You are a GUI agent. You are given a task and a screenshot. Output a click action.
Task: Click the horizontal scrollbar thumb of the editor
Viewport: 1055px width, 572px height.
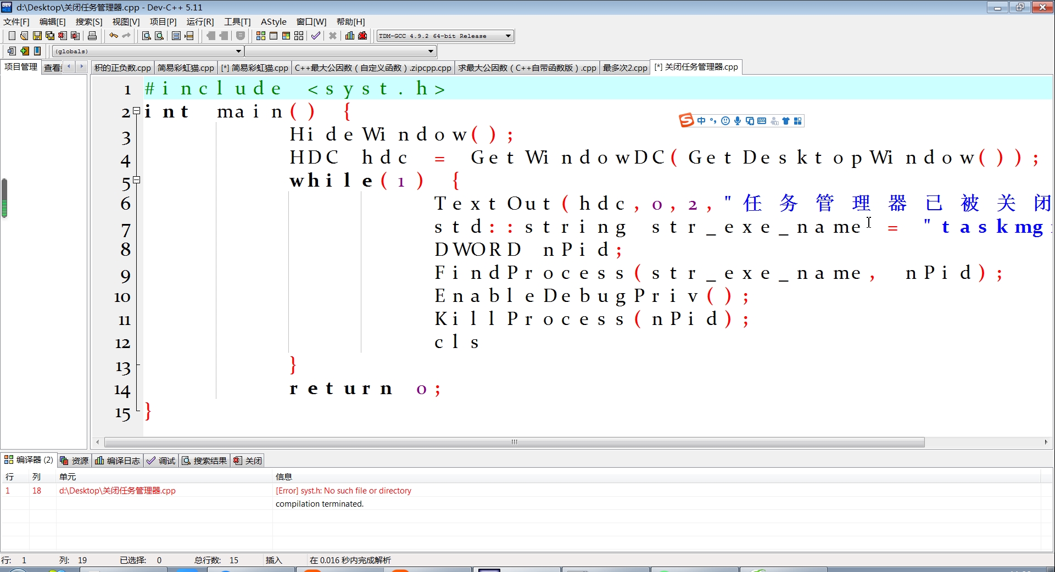pyautogui.click(x=514, y=442)
